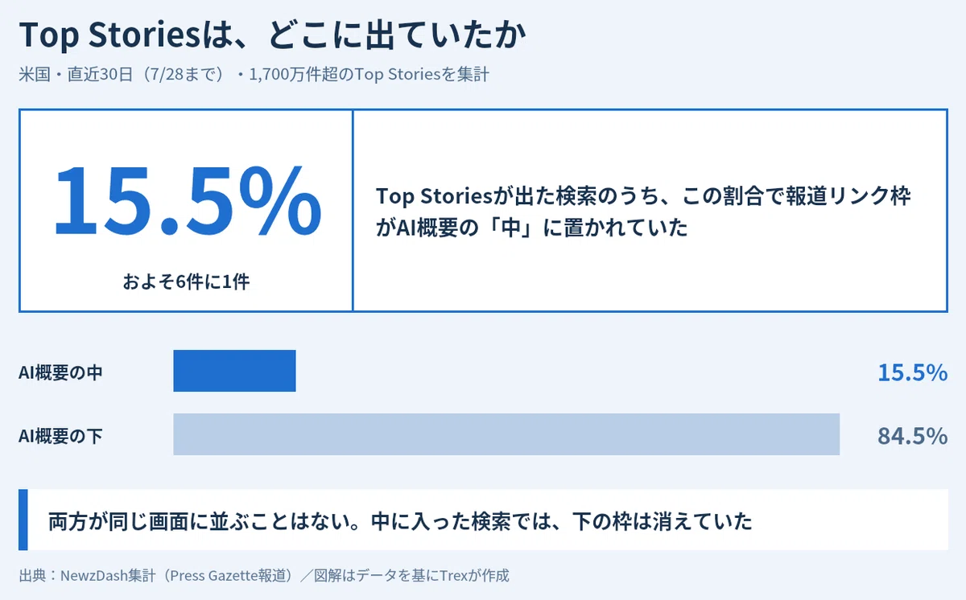Viewport: 966px width, 600px height.
Task: Click the light blue bar for AI概要の下
Action: 506,434
